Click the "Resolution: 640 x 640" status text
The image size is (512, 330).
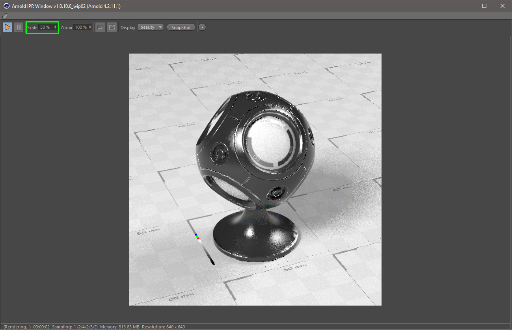[x=163, y=327]
